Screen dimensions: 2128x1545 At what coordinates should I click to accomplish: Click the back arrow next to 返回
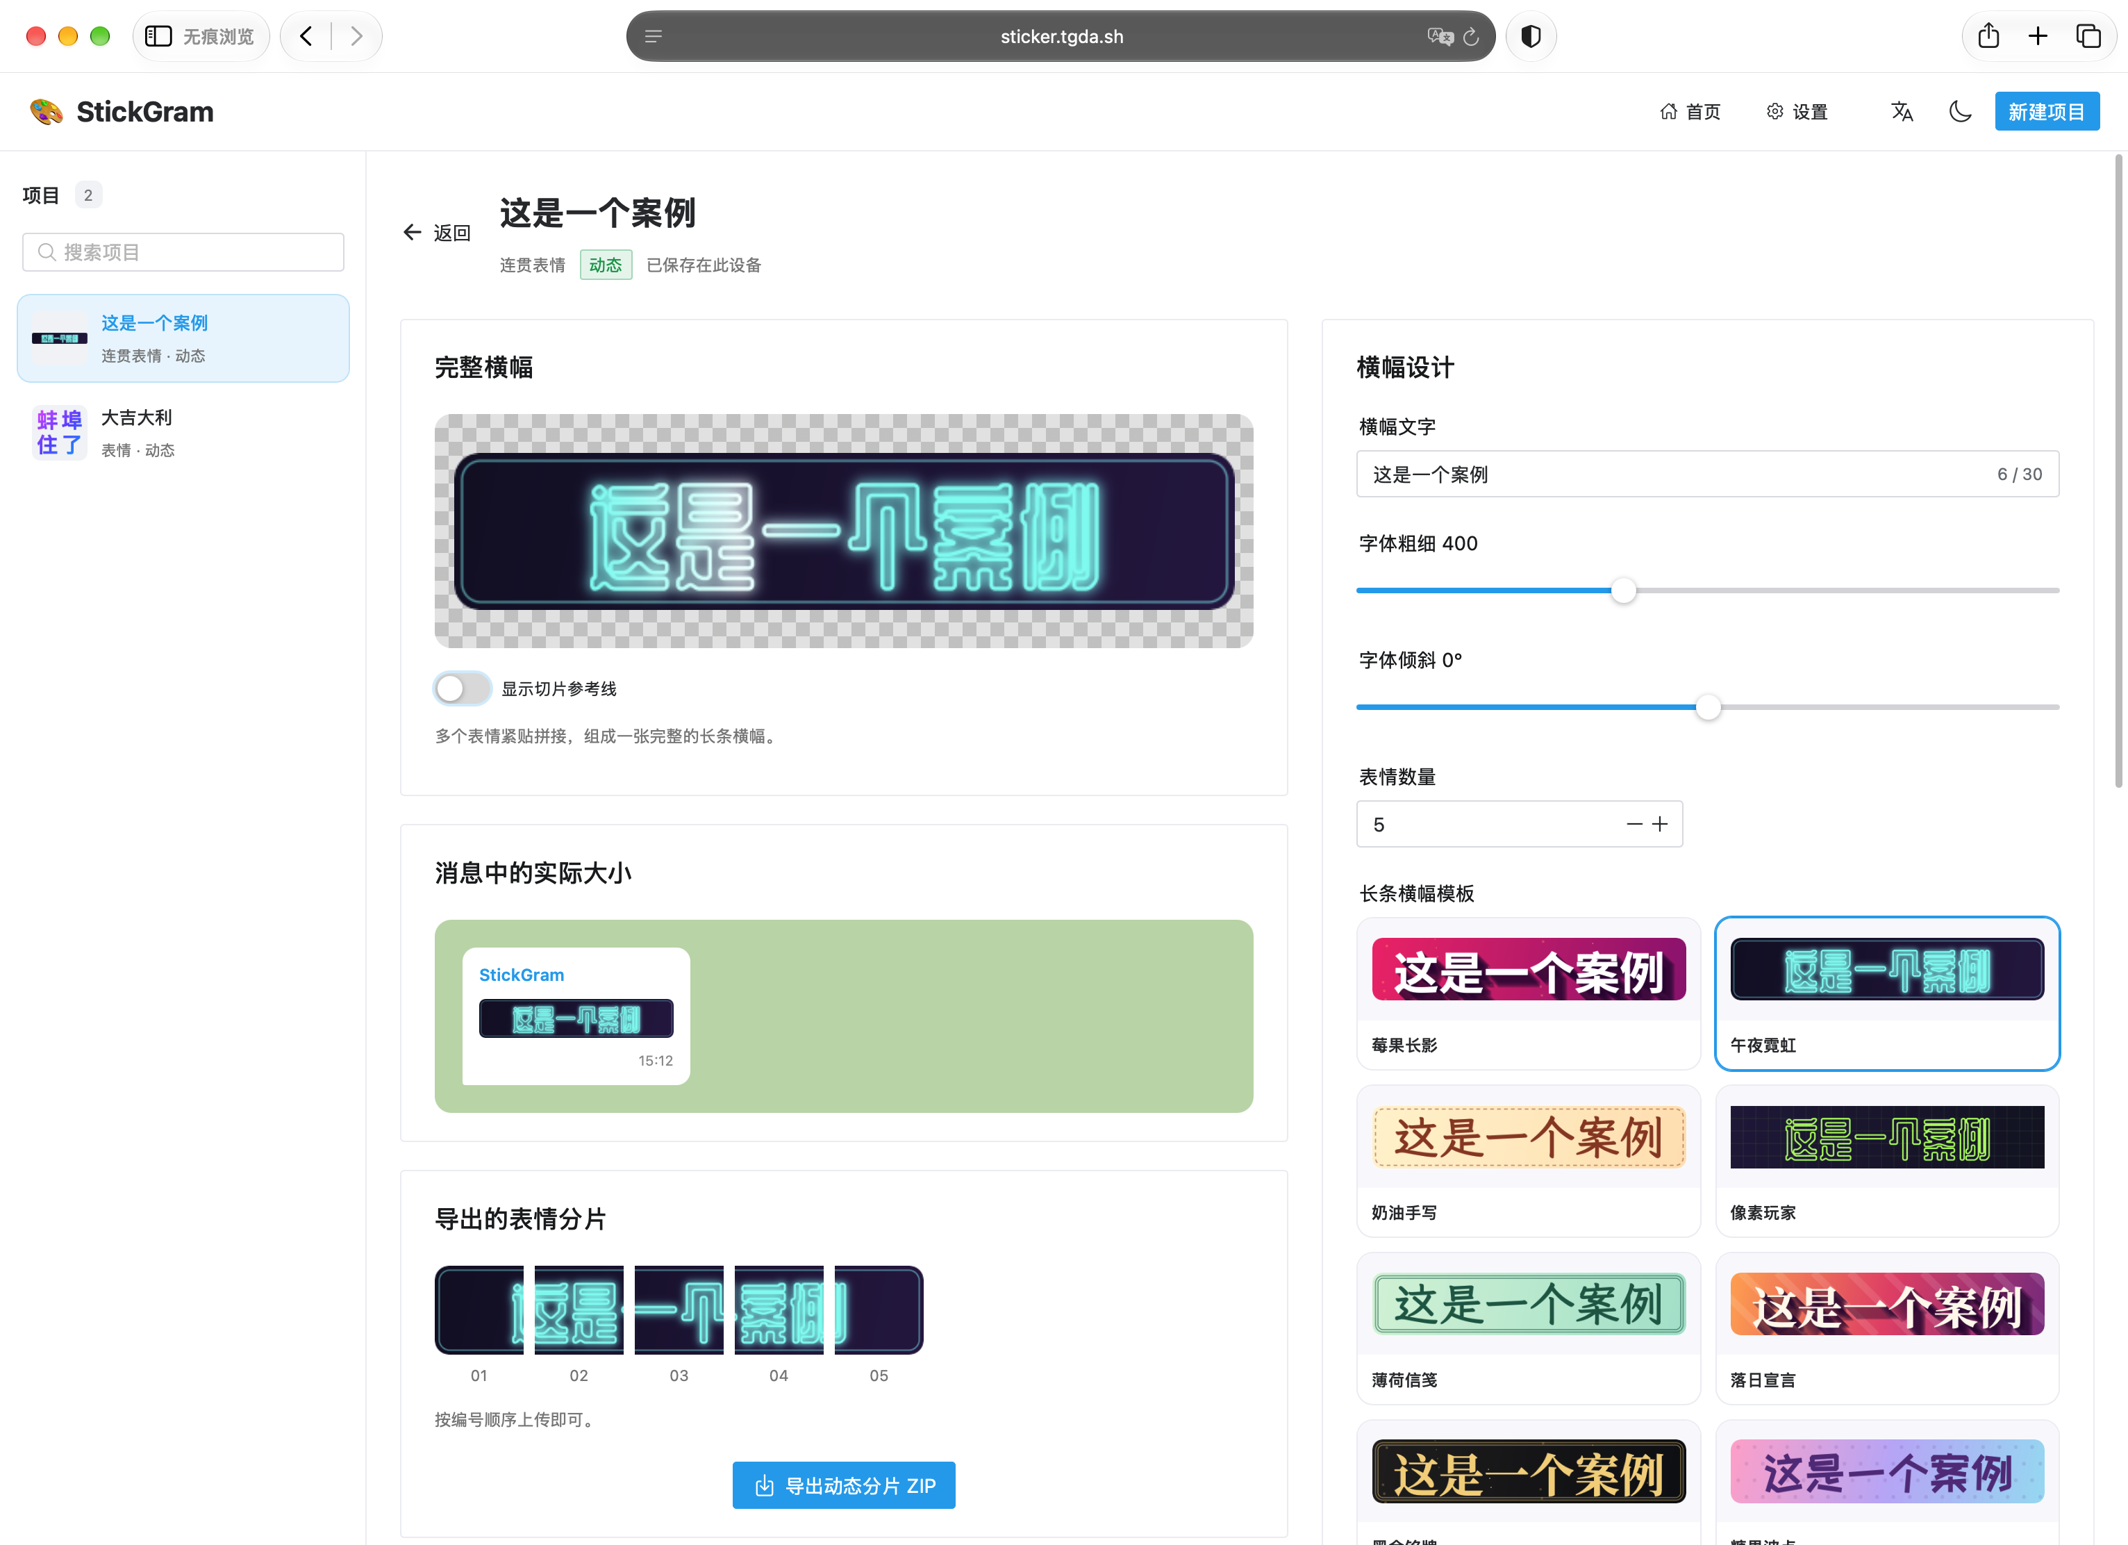[412, 232]
